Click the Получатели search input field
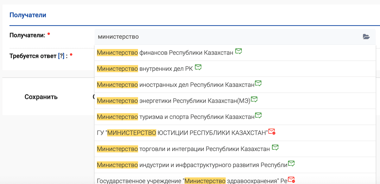Screen dimensions: 380x184 click(x=228, y=37)
